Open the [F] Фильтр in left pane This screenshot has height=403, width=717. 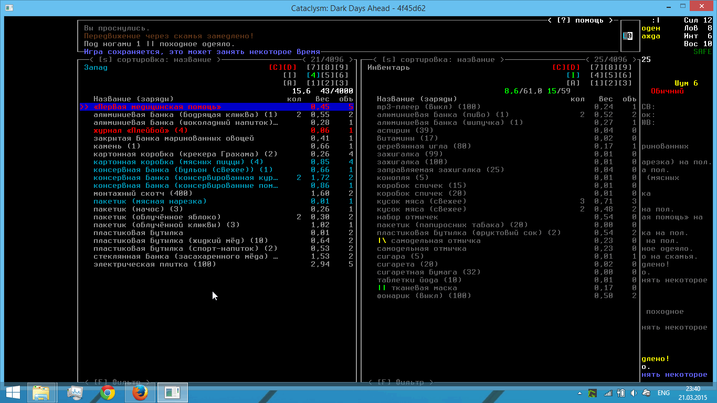(118, 383)
